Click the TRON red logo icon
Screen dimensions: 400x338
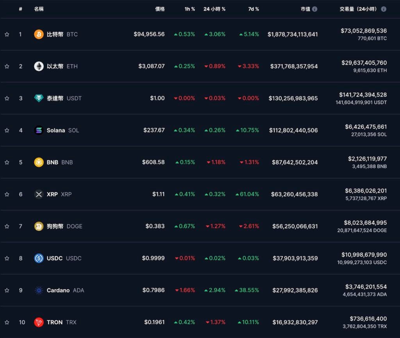39,322
